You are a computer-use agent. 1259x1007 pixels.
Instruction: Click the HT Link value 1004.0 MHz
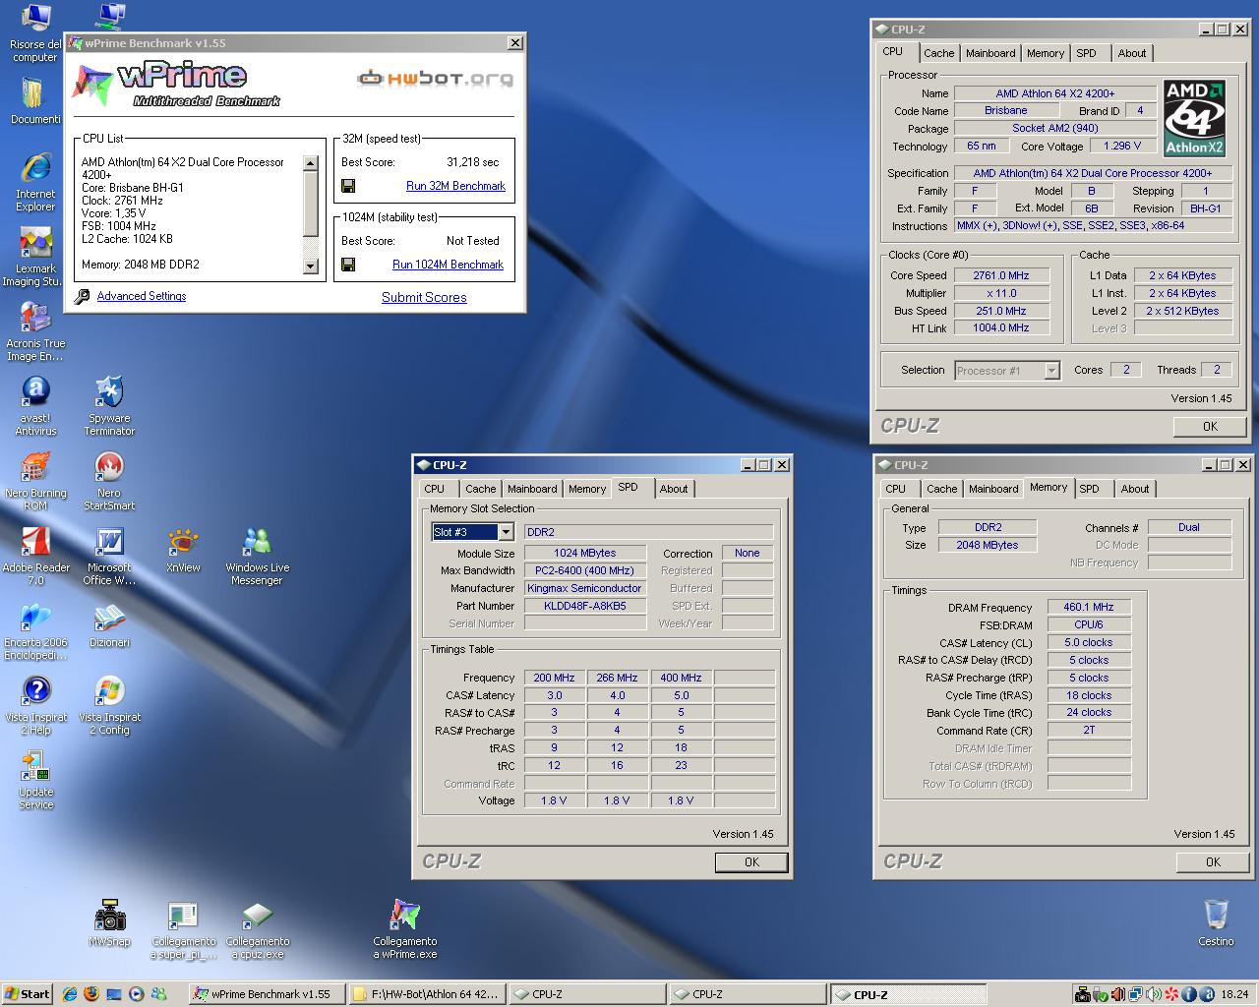coord(1001,328)
